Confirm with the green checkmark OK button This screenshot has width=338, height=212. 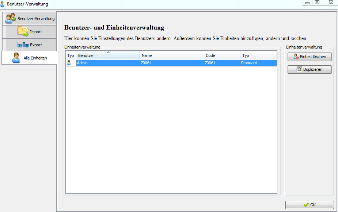(x=309, y=205)
